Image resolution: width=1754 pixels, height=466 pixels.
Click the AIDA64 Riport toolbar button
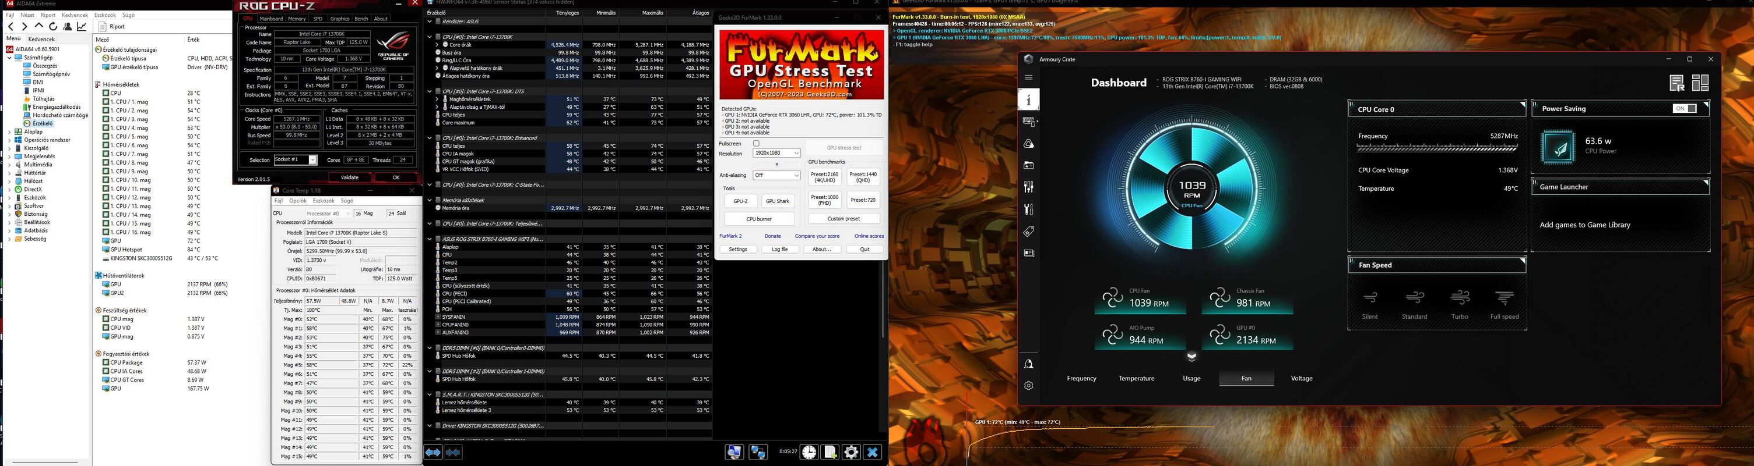point(113,27)
